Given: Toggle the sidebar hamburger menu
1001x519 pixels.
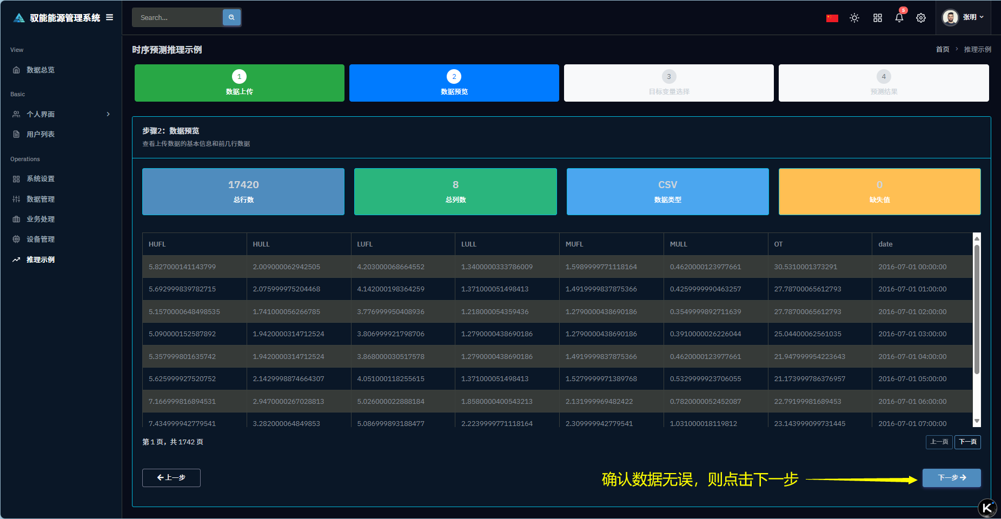Looking at the screenshot, I should pos(110,17).
